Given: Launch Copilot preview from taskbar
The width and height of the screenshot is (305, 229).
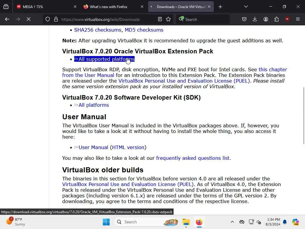Looking at the screenshot, I should [295, 222].
